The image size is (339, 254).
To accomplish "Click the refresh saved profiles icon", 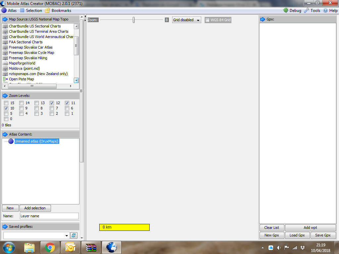I will (74, 235).
